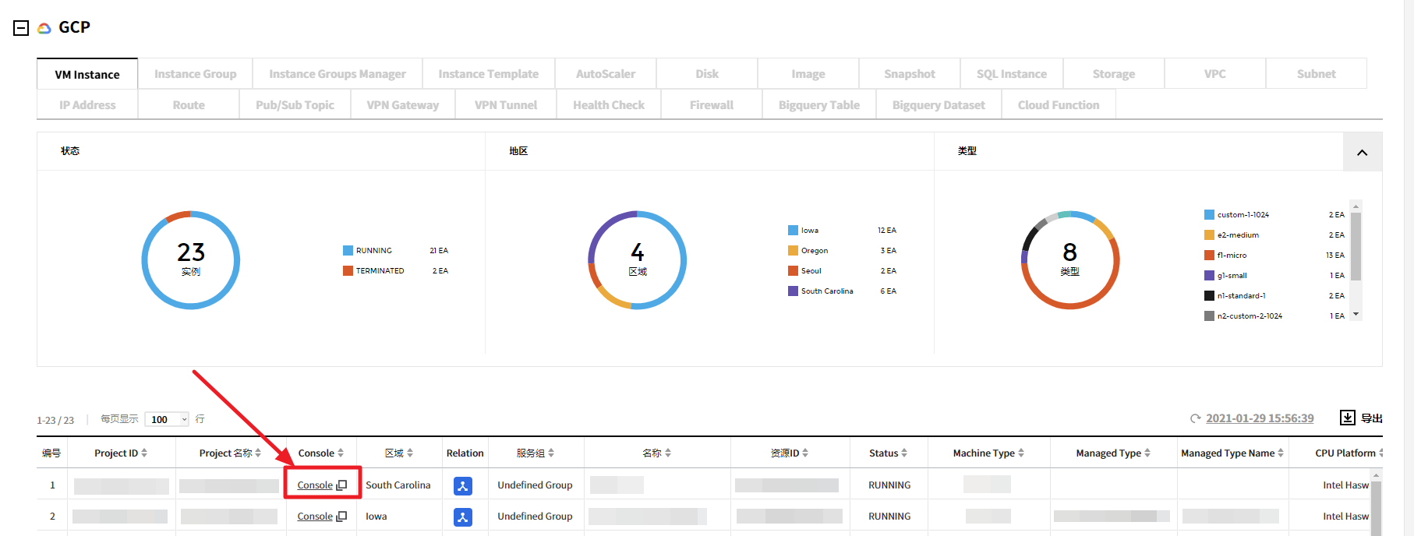
Task: Sort by Project ID column arrows
Action: (144, 453)
